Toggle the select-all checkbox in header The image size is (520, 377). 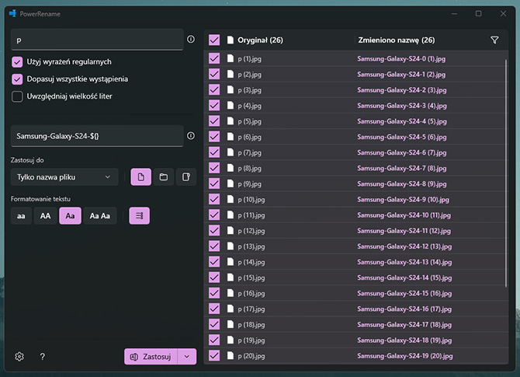point(214,40)
